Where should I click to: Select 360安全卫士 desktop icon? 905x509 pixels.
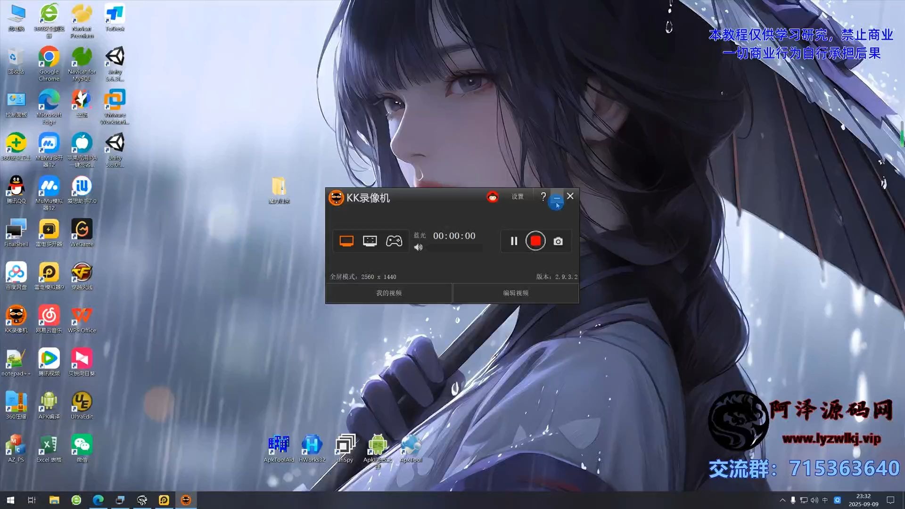point(16,146)
